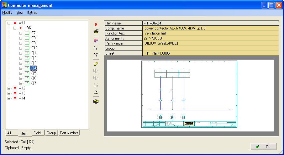Select the -Q5 tree item
The image size is (284, 155).
pos(33,73)
